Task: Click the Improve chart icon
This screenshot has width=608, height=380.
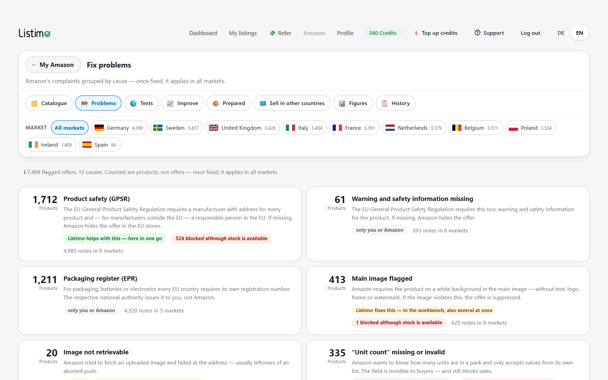Action: tap(170, 103)
